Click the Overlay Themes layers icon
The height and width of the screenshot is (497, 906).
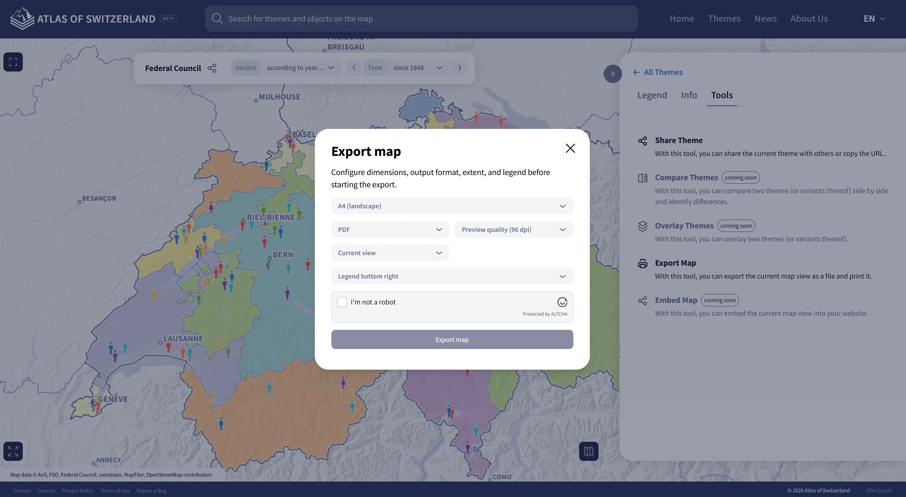click(643, 226)
